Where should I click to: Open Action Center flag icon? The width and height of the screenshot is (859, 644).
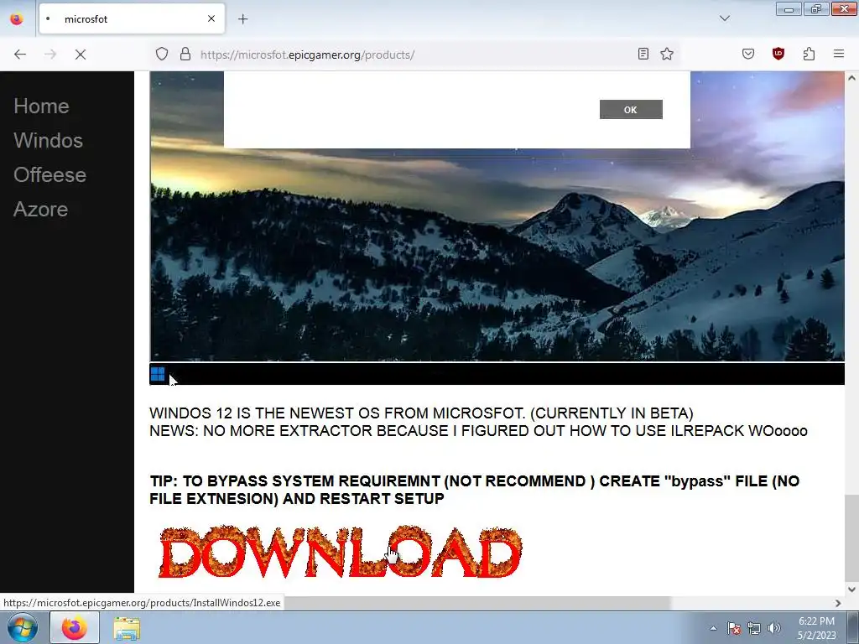[734, 628]
